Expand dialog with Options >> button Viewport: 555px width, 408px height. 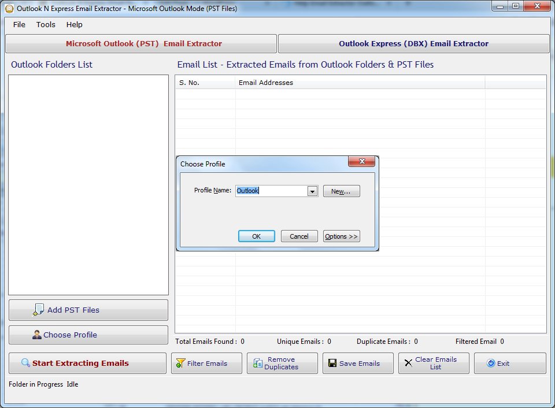click(341, 236)
